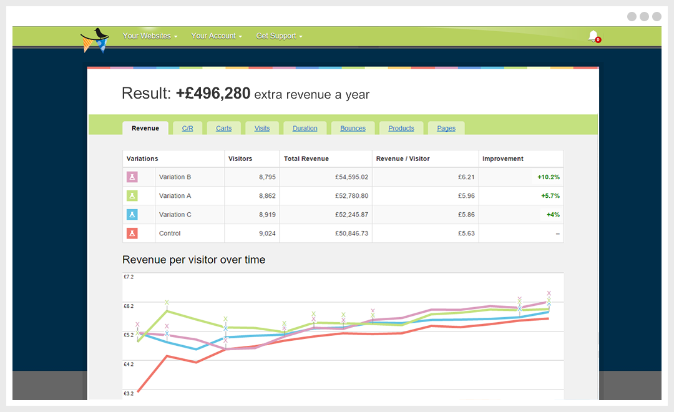The width and height of the screenshot is (674, 412).
Task: Click the Result +£496,280 headline
Action: (245, 93)
